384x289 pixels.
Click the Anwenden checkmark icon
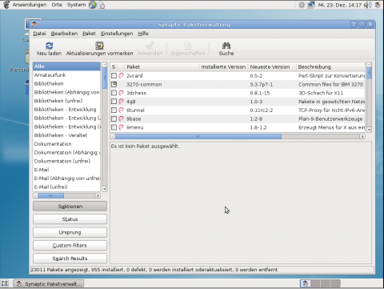(150, 46)
